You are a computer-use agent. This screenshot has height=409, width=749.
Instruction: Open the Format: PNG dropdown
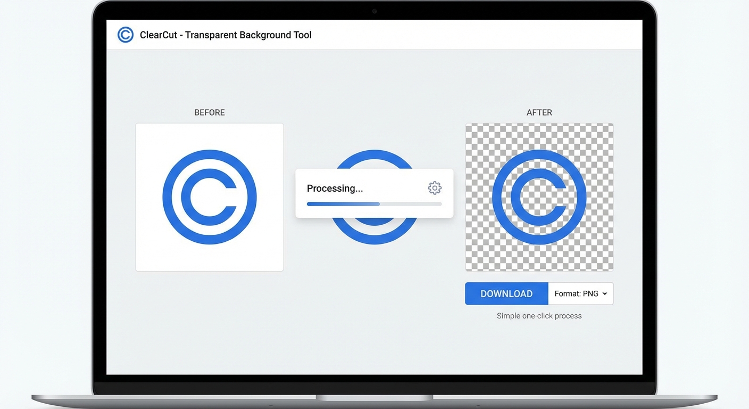click(577, 293)
